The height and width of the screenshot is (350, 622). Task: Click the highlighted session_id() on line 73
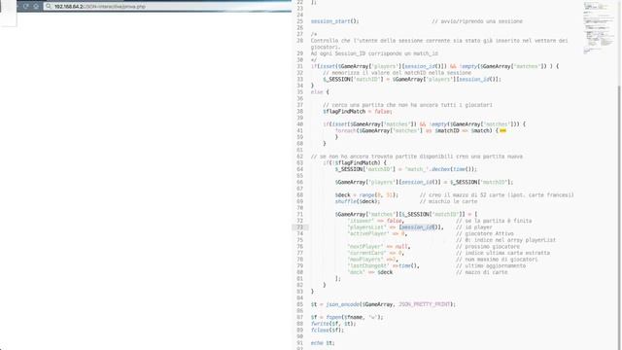(418, 227)
